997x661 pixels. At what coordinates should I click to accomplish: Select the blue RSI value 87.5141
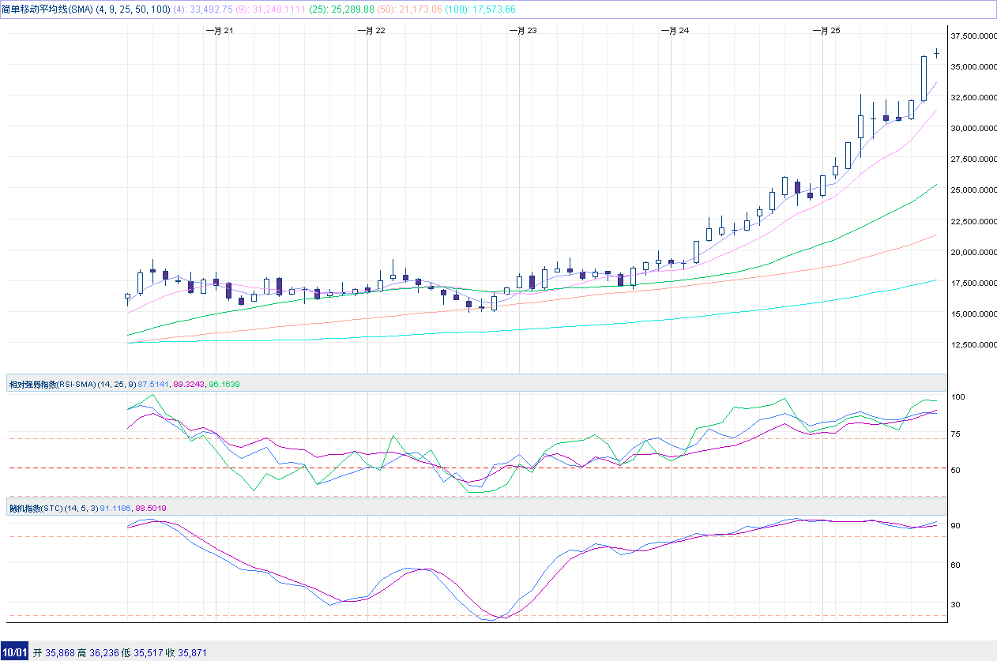[154, 384]
